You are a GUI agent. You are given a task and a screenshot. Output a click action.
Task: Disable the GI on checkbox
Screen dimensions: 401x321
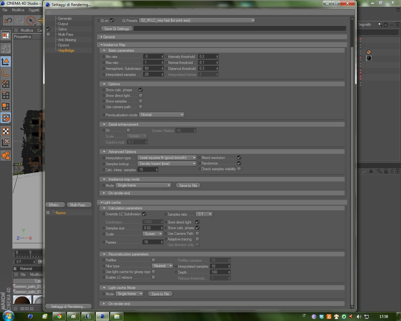click(112, 20)
